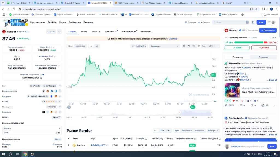
Task: Open the mobile app phone icon
Action: (x=253, y=22)
